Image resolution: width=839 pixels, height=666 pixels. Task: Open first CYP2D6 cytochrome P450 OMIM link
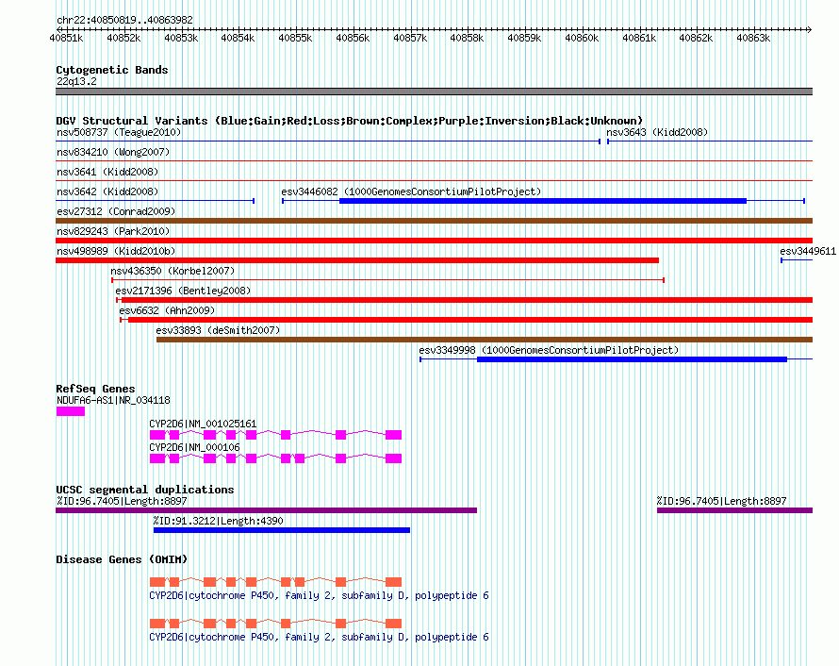click(x=319, y=595)
